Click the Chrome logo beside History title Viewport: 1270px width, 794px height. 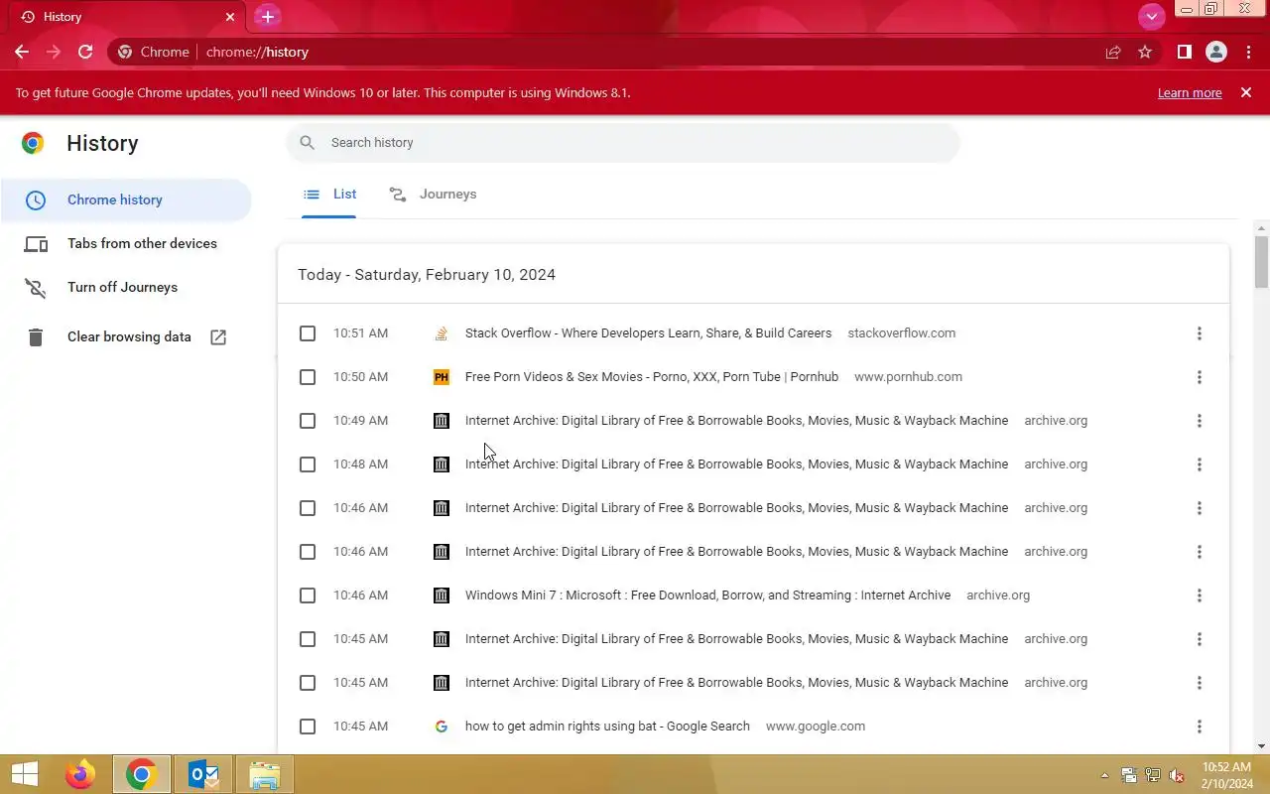33,143
